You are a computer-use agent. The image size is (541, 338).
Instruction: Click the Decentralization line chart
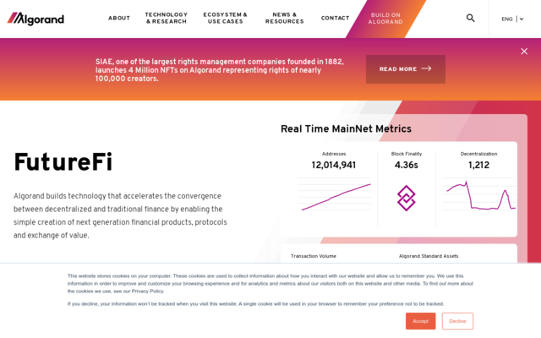479,195
